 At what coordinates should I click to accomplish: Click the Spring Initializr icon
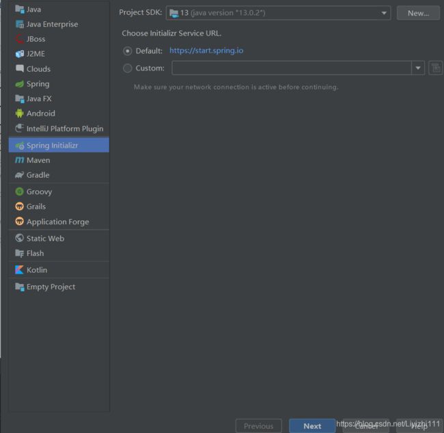coord(20,146)
